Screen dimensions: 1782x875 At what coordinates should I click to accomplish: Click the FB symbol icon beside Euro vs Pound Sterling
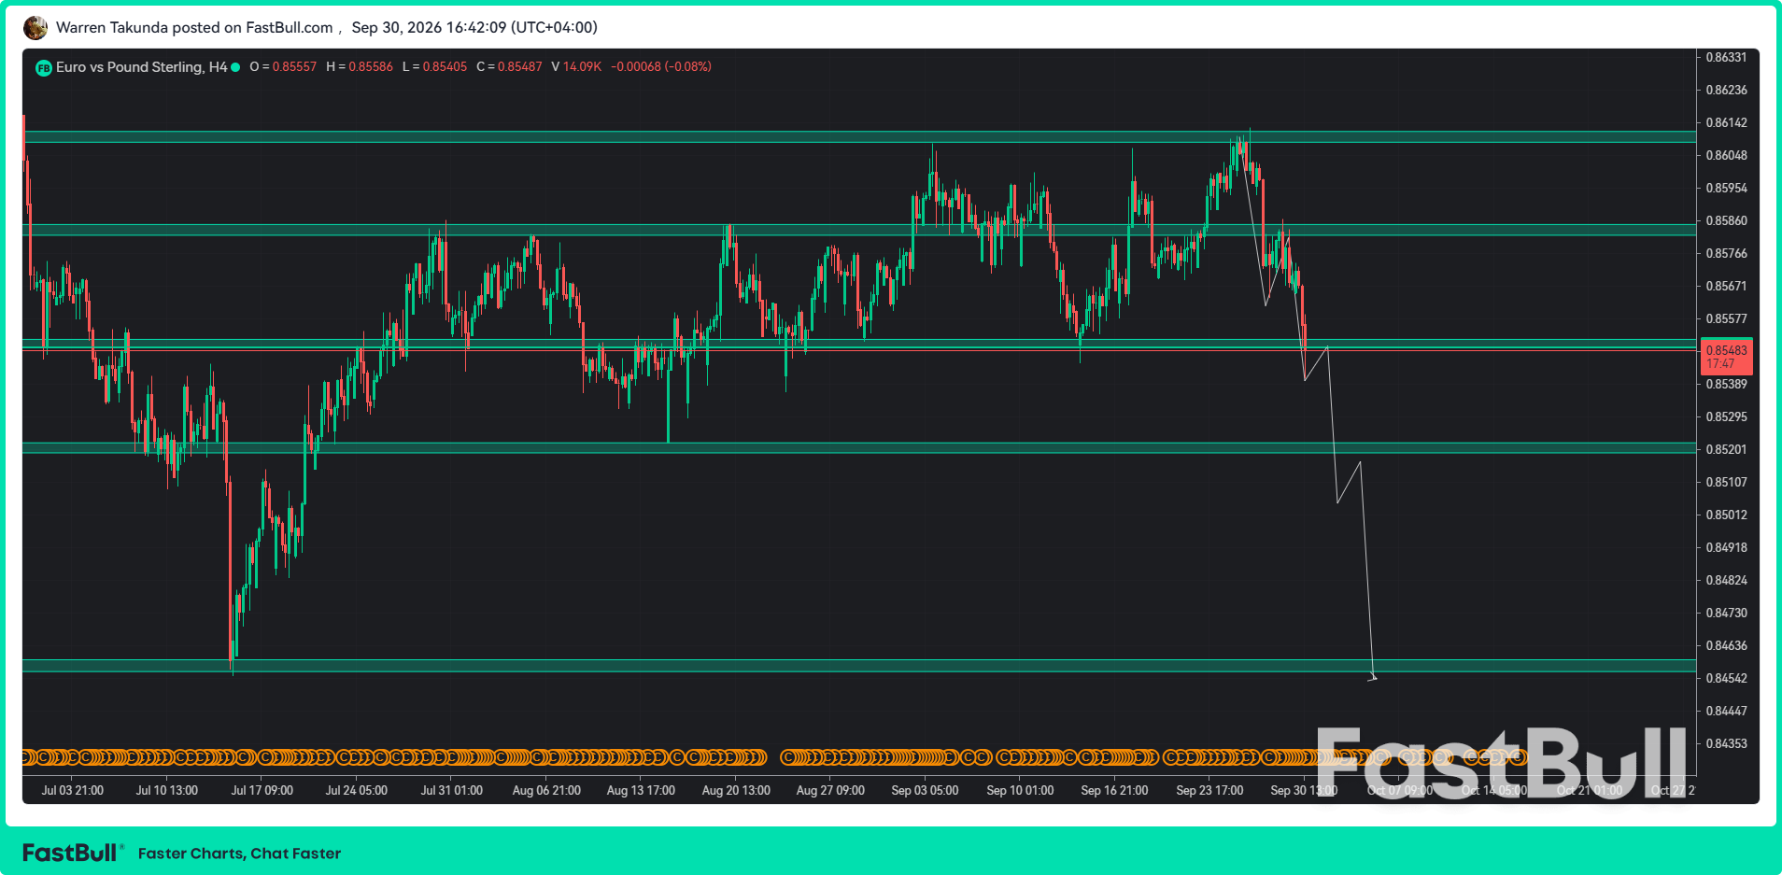pyautogui.click(x=44, y=67)
